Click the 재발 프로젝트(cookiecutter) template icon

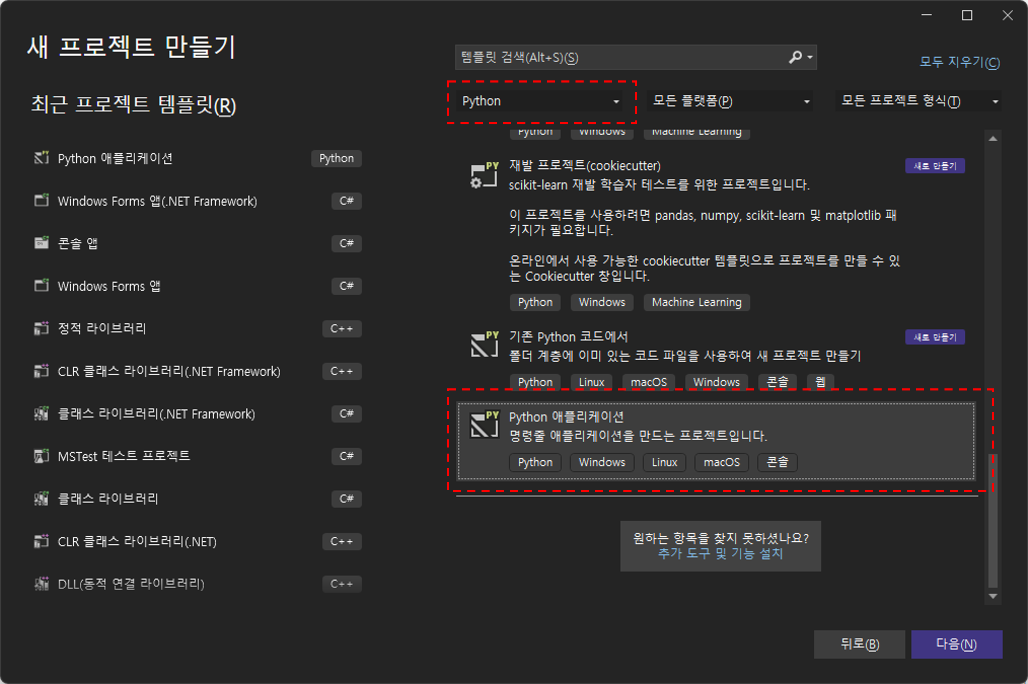pyautogui.click(x=484, y=175)
